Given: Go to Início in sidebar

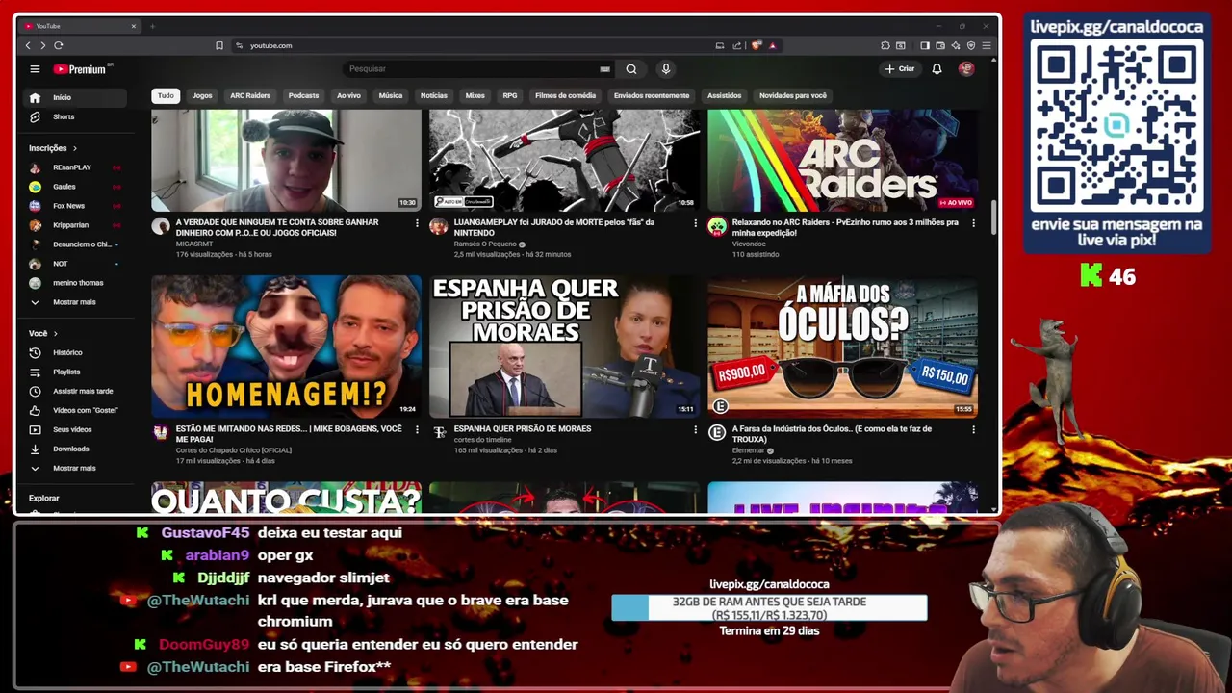Looking at the screenshot, I should [x=74, y=97].
